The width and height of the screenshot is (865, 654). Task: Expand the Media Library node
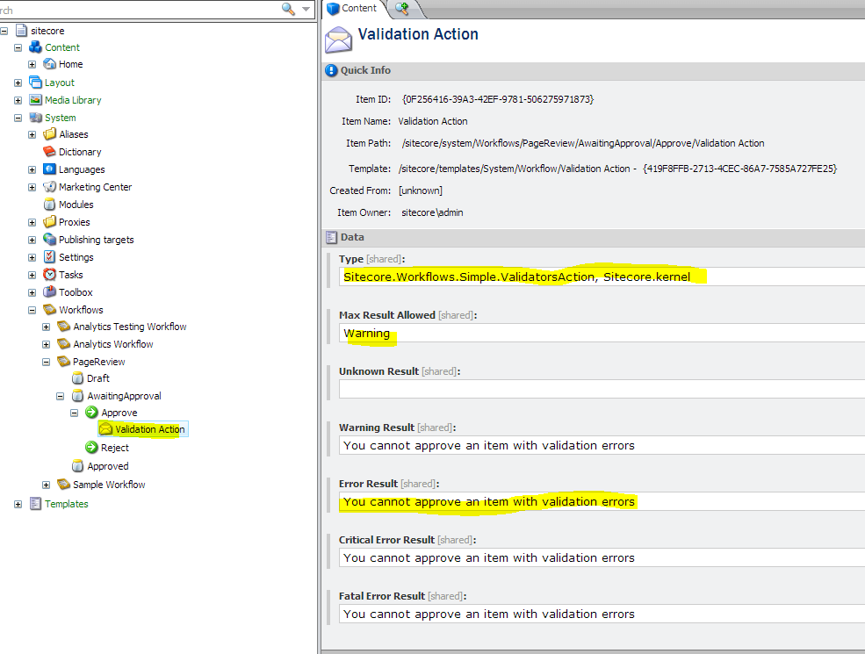pos(18,100)
